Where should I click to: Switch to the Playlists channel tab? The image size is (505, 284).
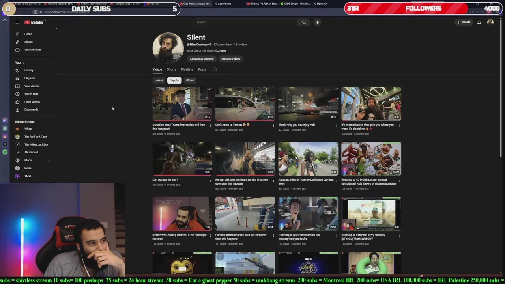(187, 69)
